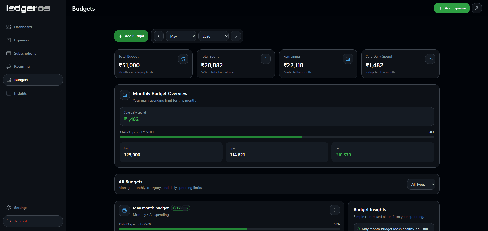Click the Add Budget button

(131, 36)
